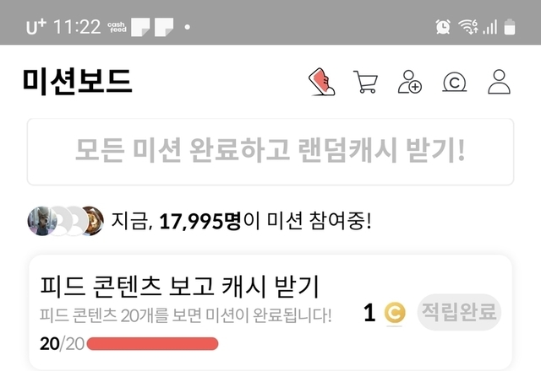The width and height of the screenshot is (541, 371).
Task: Open the cash coin balance icon
Action: click(x=455, y=82)
